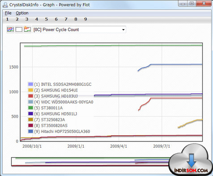Click the INTEL SSDSA2MH080G1GC legend color swatch
This screenshot has height=176, width=213.
pyautogui.click(x=30, y=84)
